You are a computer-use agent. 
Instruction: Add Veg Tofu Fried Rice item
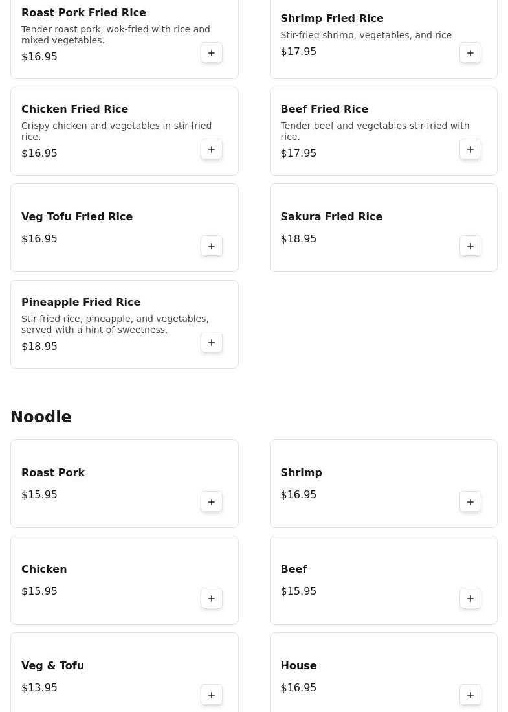click(x=212, y=246)
